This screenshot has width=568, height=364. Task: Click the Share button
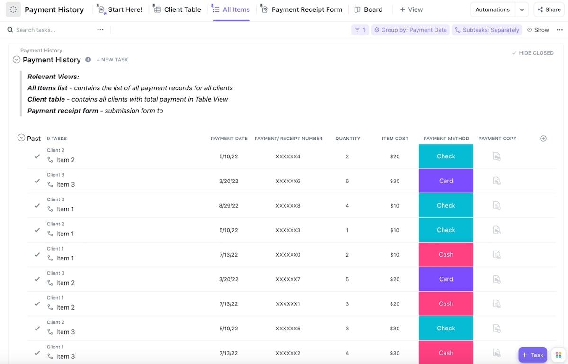tap(549, 9)
